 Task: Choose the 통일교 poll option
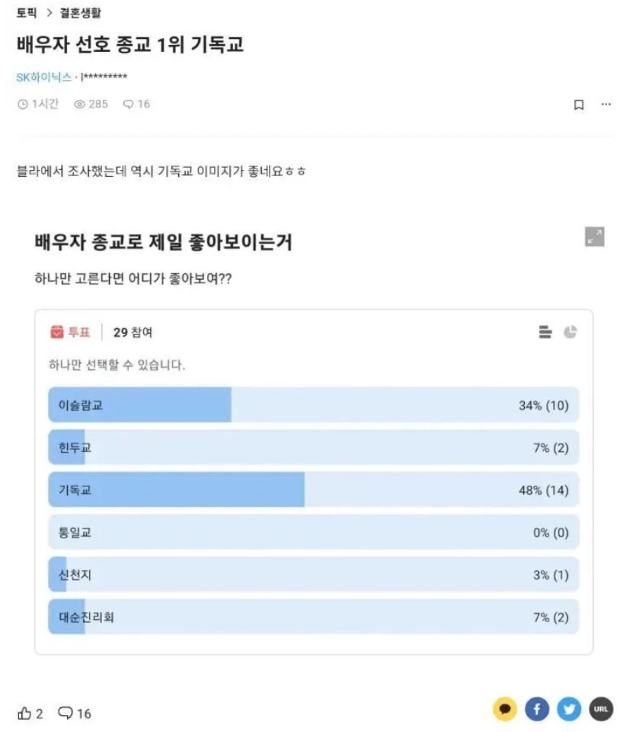[313, 532]
